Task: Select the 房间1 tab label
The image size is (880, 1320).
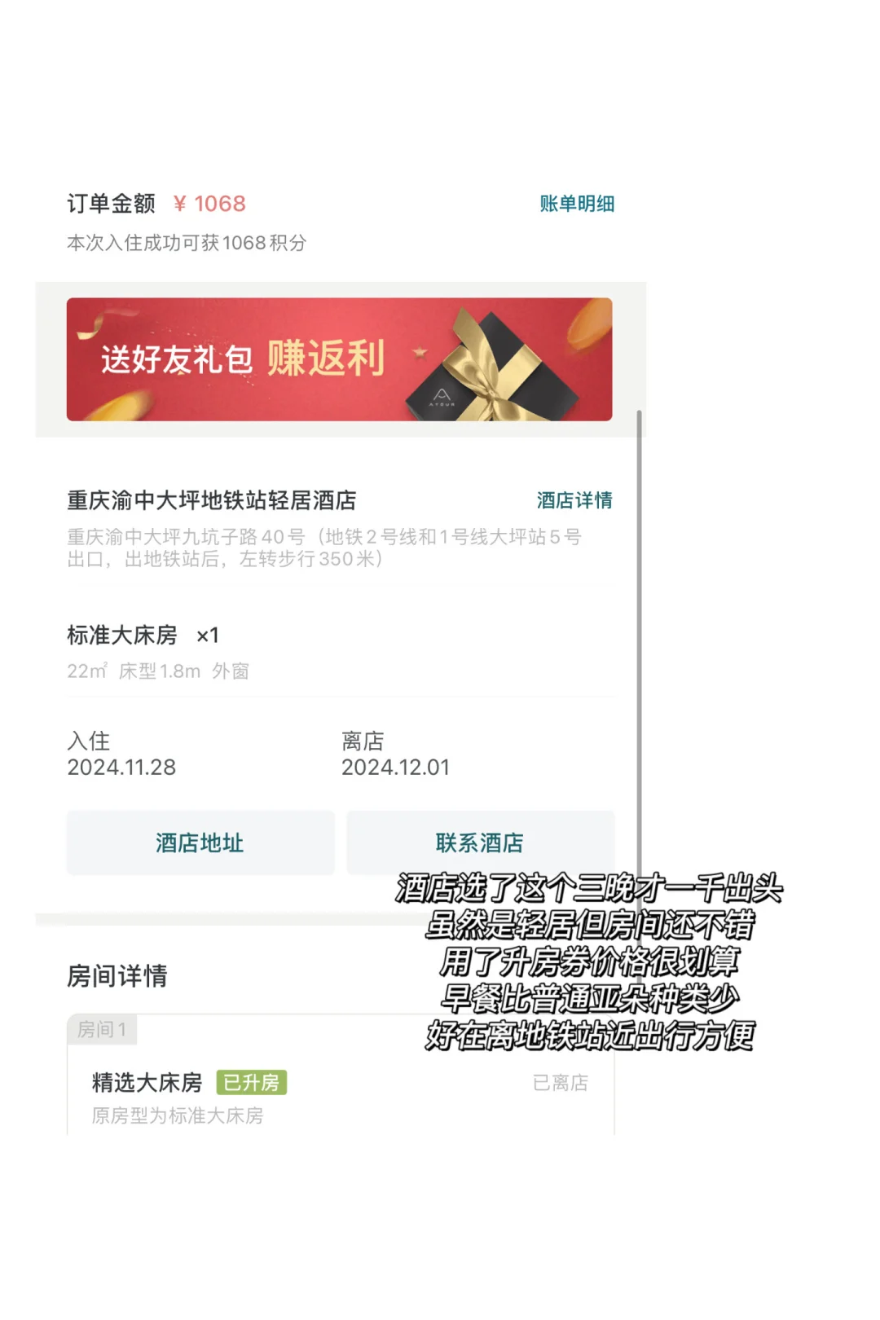Action: 102,1030
